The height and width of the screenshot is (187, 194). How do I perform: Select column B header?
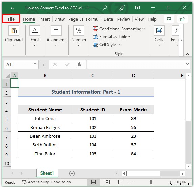[45, 76]
